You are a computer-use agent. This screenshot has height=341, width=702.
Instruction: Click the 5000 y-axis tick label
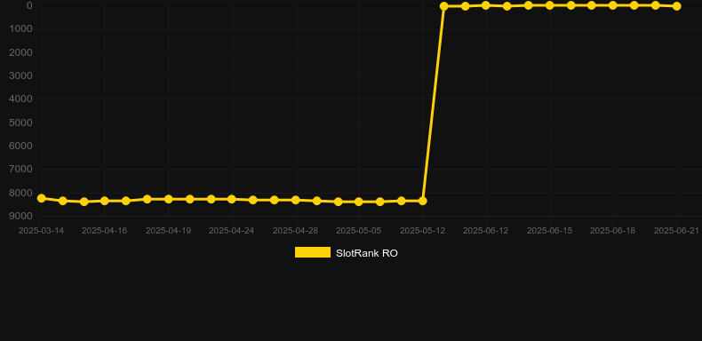pyautogui.click(x=21, y=123)
